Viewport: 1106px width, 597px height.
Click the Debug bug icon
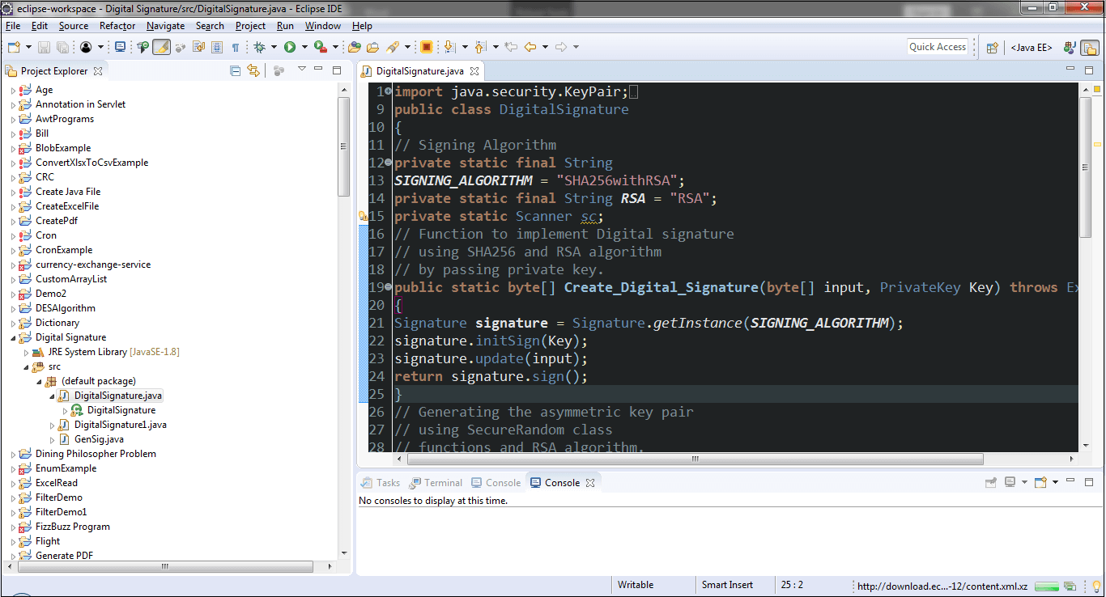(x=260, y=47)
